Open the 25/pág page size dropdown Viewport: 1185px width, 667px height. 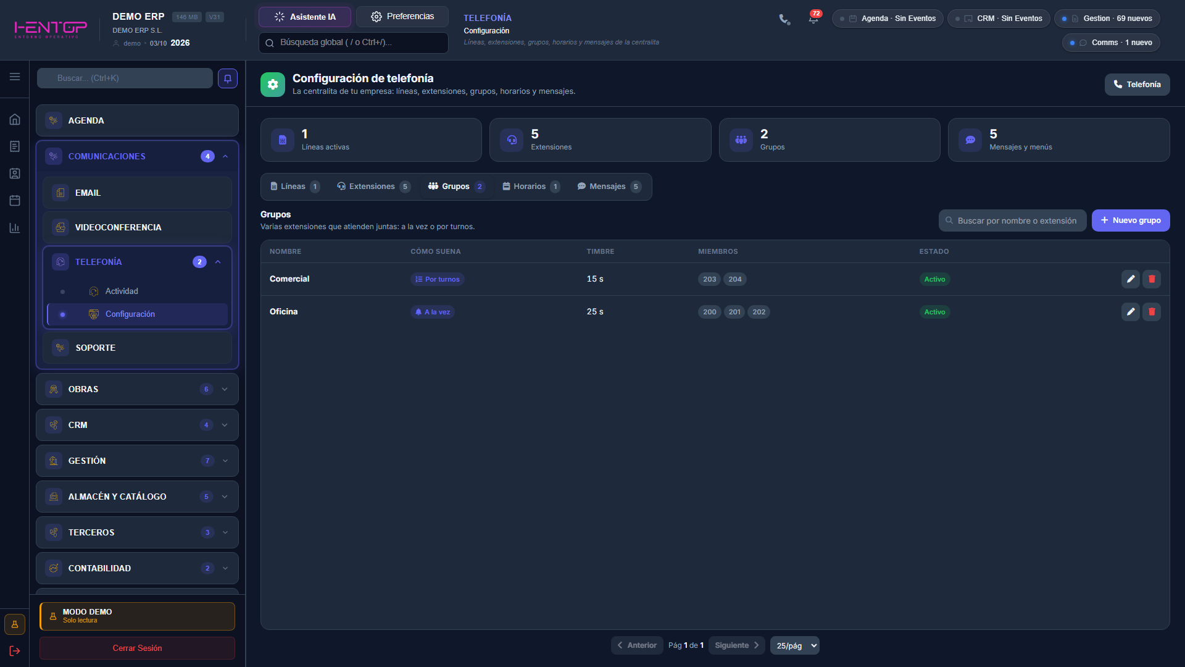(x=795, y=645)
